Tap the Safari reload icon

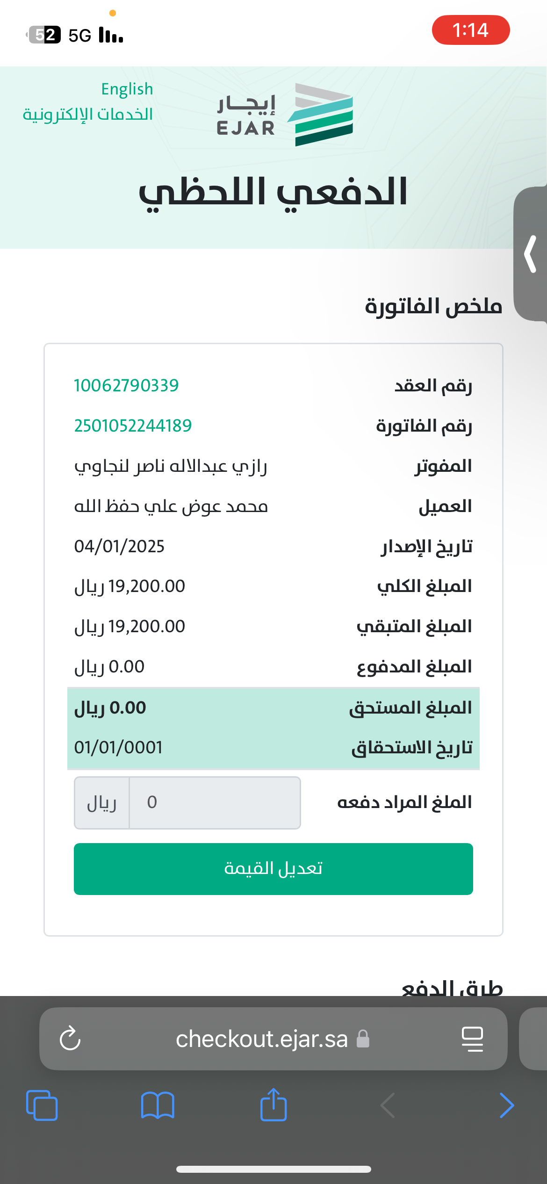(x=70, y=1039)
